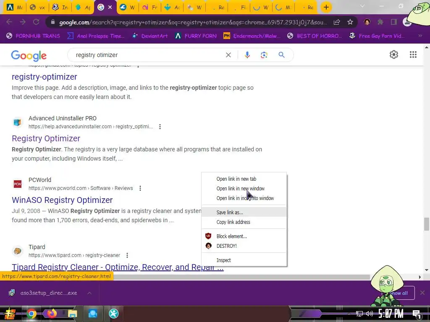Expand options for aso3setup download item

[89, 293]
